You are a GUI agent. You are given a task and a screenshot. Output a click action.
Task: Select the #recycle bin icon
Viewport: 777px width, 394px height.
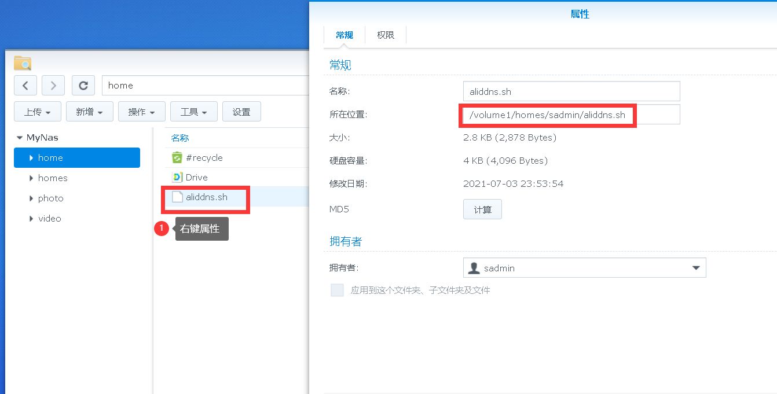(x=177, y=158)
